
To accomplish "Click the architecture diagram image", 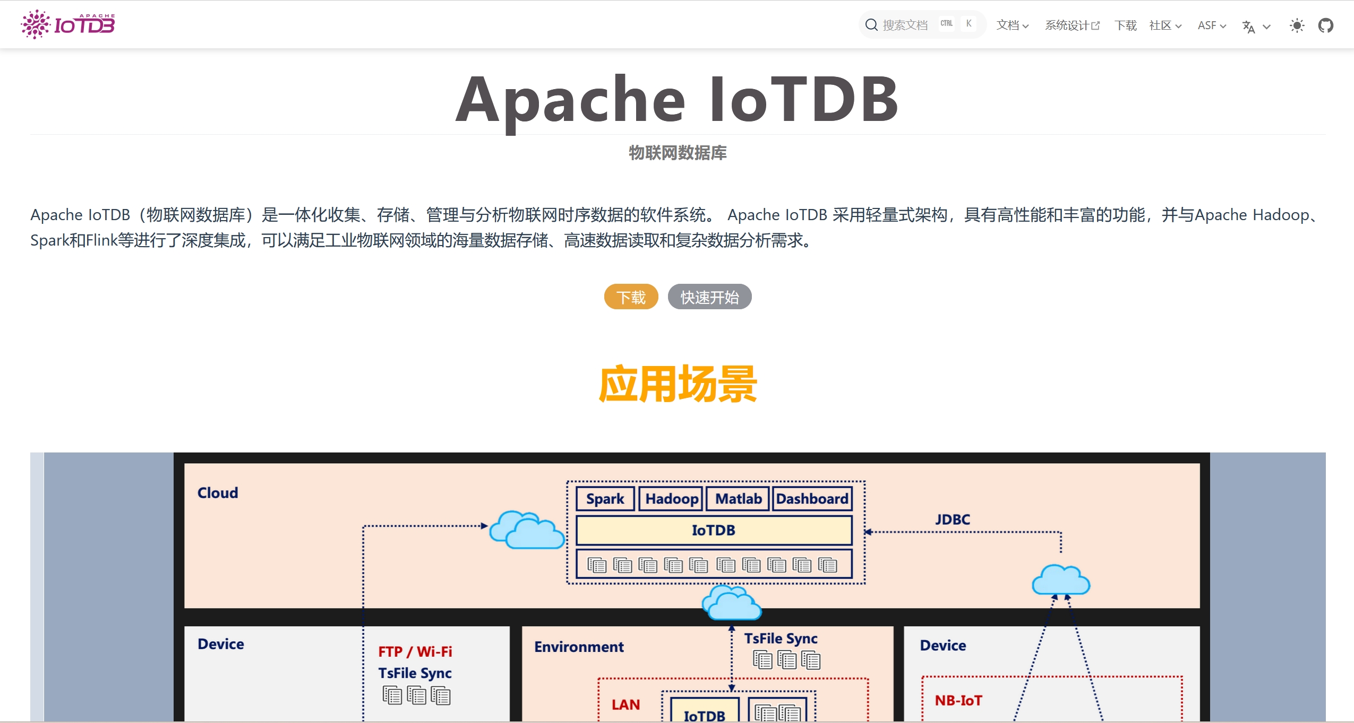I will [x=678, y=587].
